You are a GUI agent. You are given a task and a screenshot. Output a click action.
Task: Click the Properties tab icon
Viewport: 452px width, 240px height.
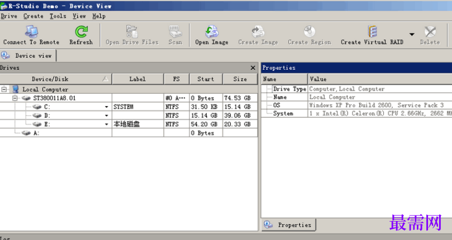tap(268, 224)
